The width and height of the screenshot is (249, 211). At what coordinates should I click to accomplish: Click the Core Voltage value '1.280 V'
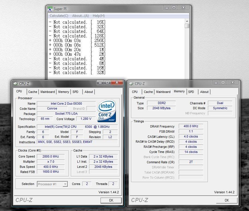(86, 119)
